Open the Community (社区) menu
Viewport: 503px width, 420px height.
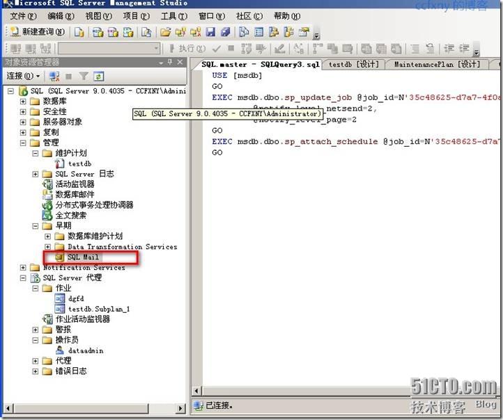249,16
